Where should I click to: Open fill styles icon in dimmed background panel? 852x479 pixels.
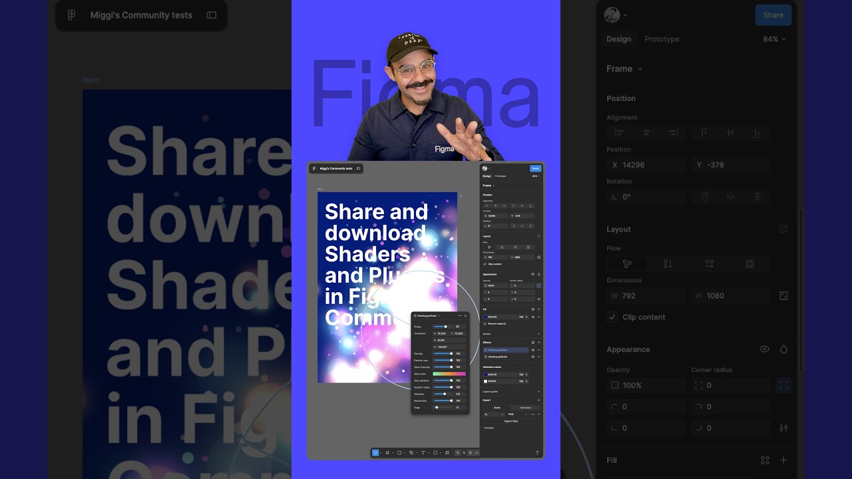tap(765, 460)
